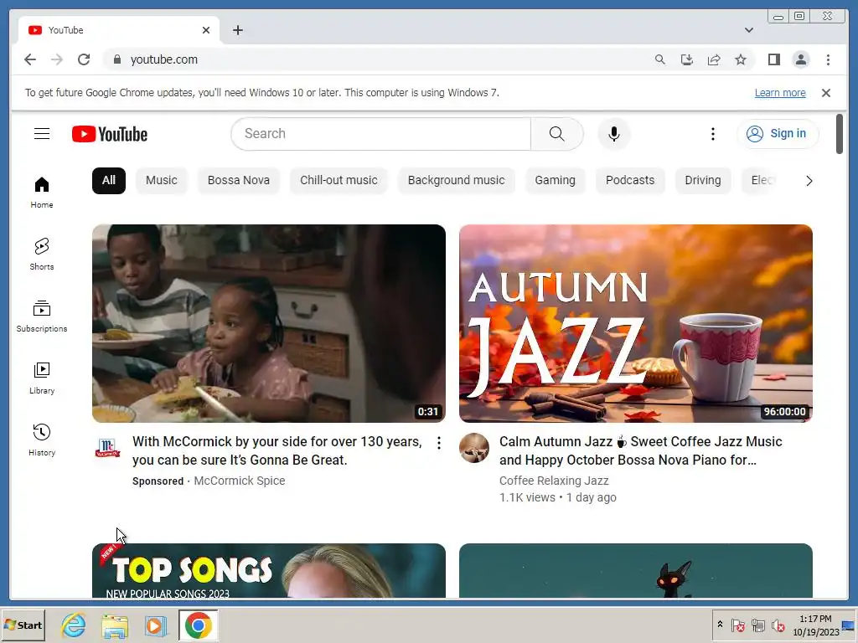Open YouTube settings three-dot menu
This screenshot has height=643, width=858.
(712, 134)
